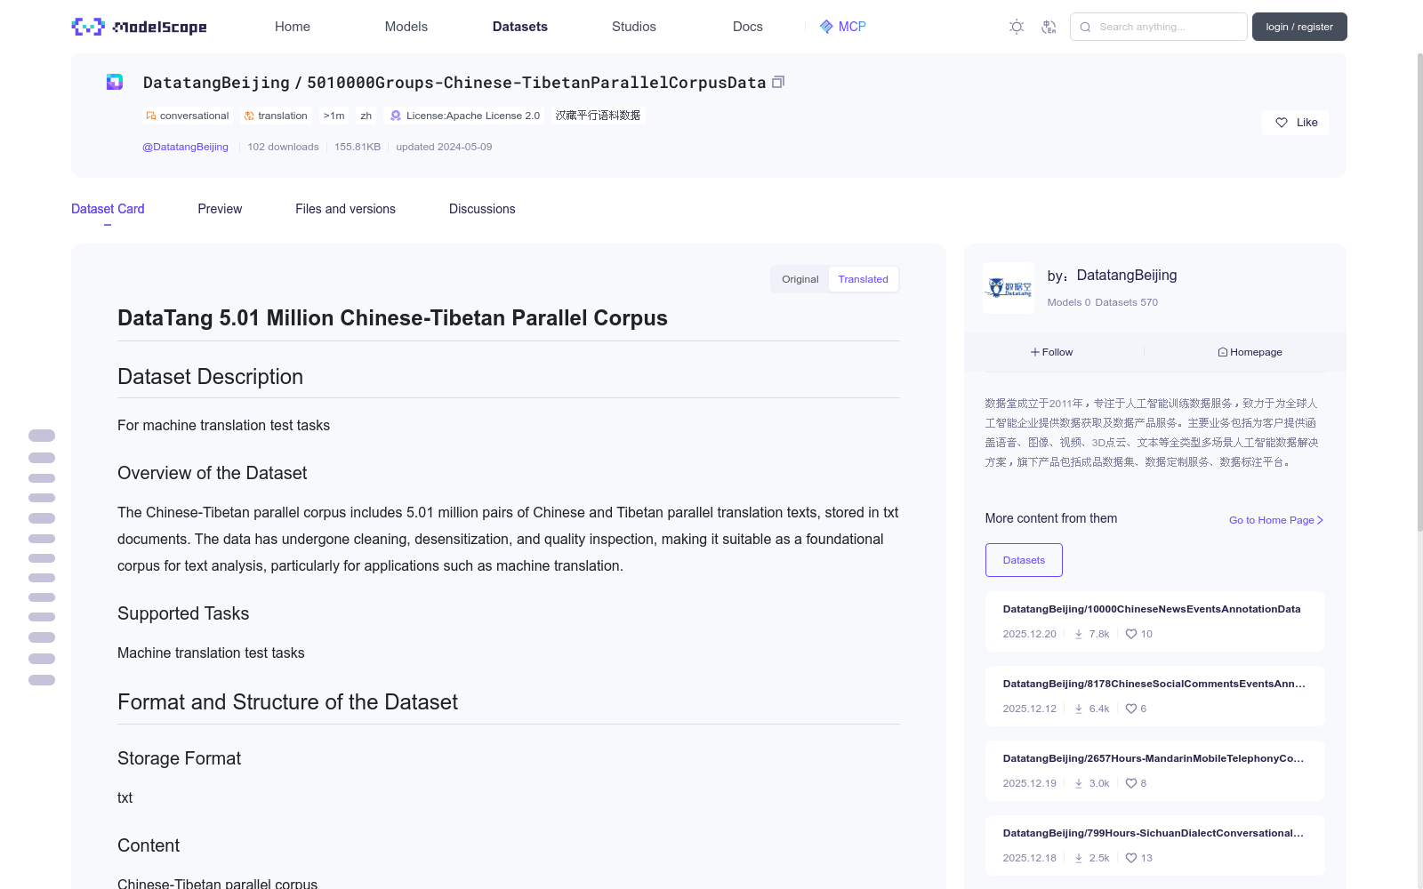Click the DatatangBeijing name in the path

click(216, 83)
